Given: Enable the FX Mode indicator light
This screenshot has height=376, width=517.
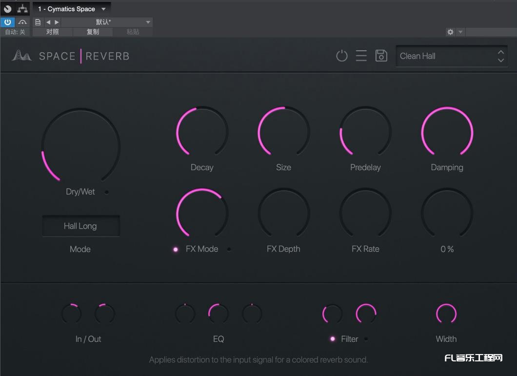Looking at the screenshot, I should (175, 249).
